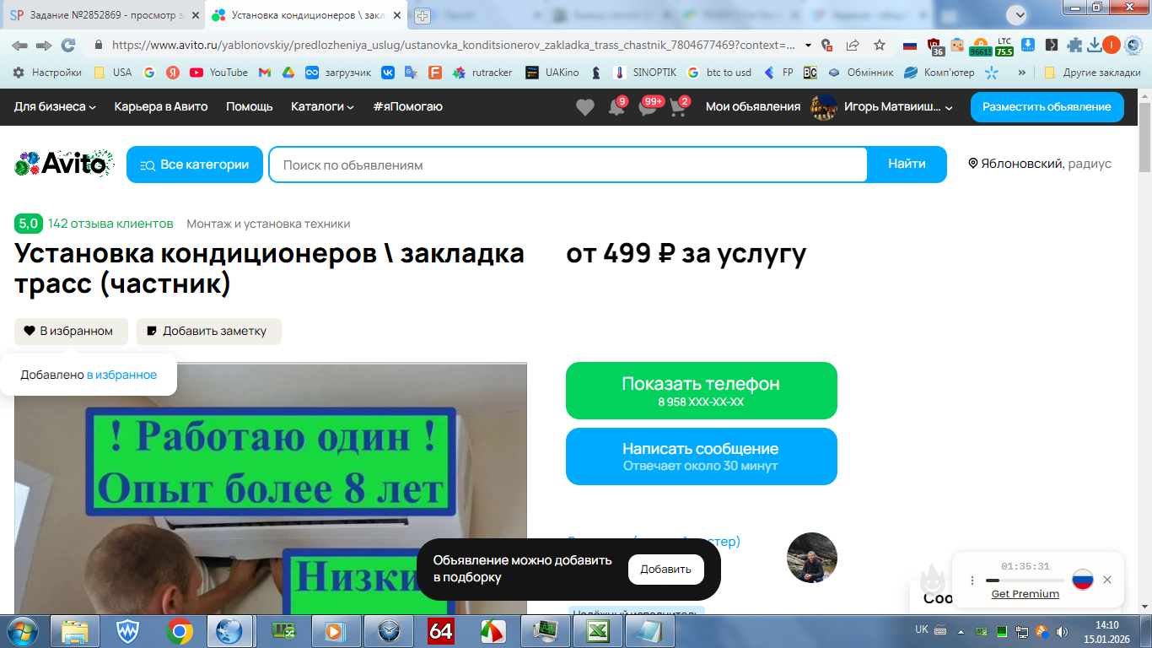
Task: Open в избранное link in tooltip
Action: tap(121, 375)
